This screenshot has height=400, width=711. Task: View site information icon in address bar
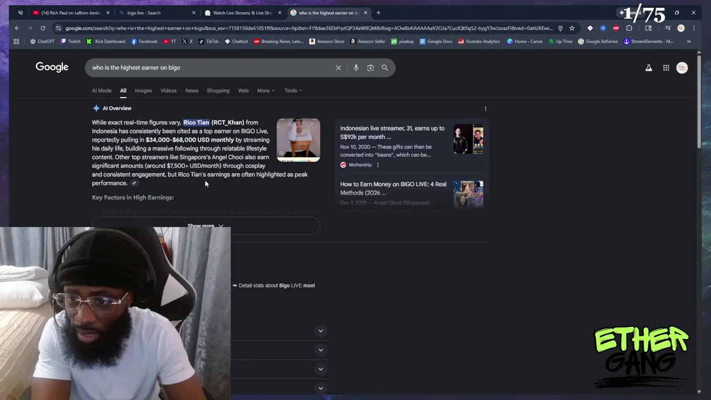(x=58, y=28)
